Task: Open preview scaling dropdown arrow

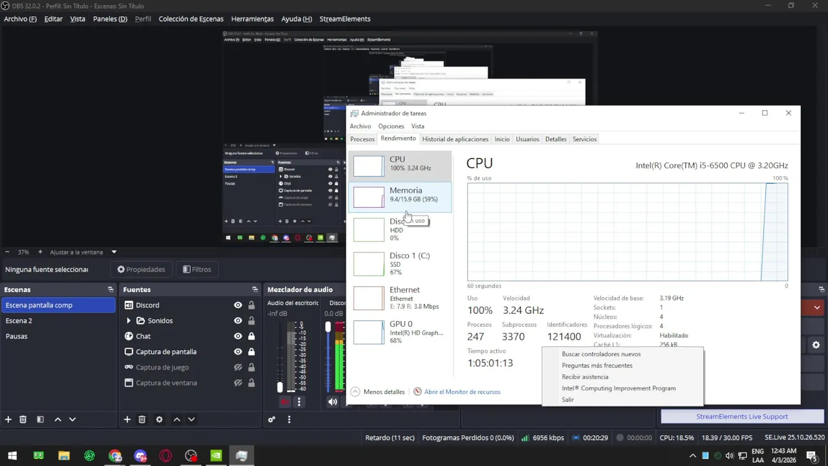Action: pyautogui.click(x=114, y=252)
